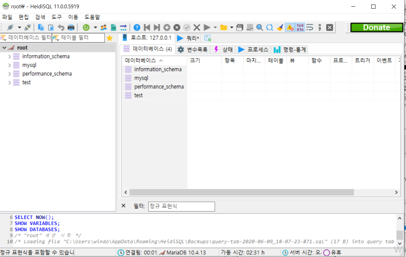Click the green refresh icon
This screenshot has width=406, height=257.
tap(86, 27)
